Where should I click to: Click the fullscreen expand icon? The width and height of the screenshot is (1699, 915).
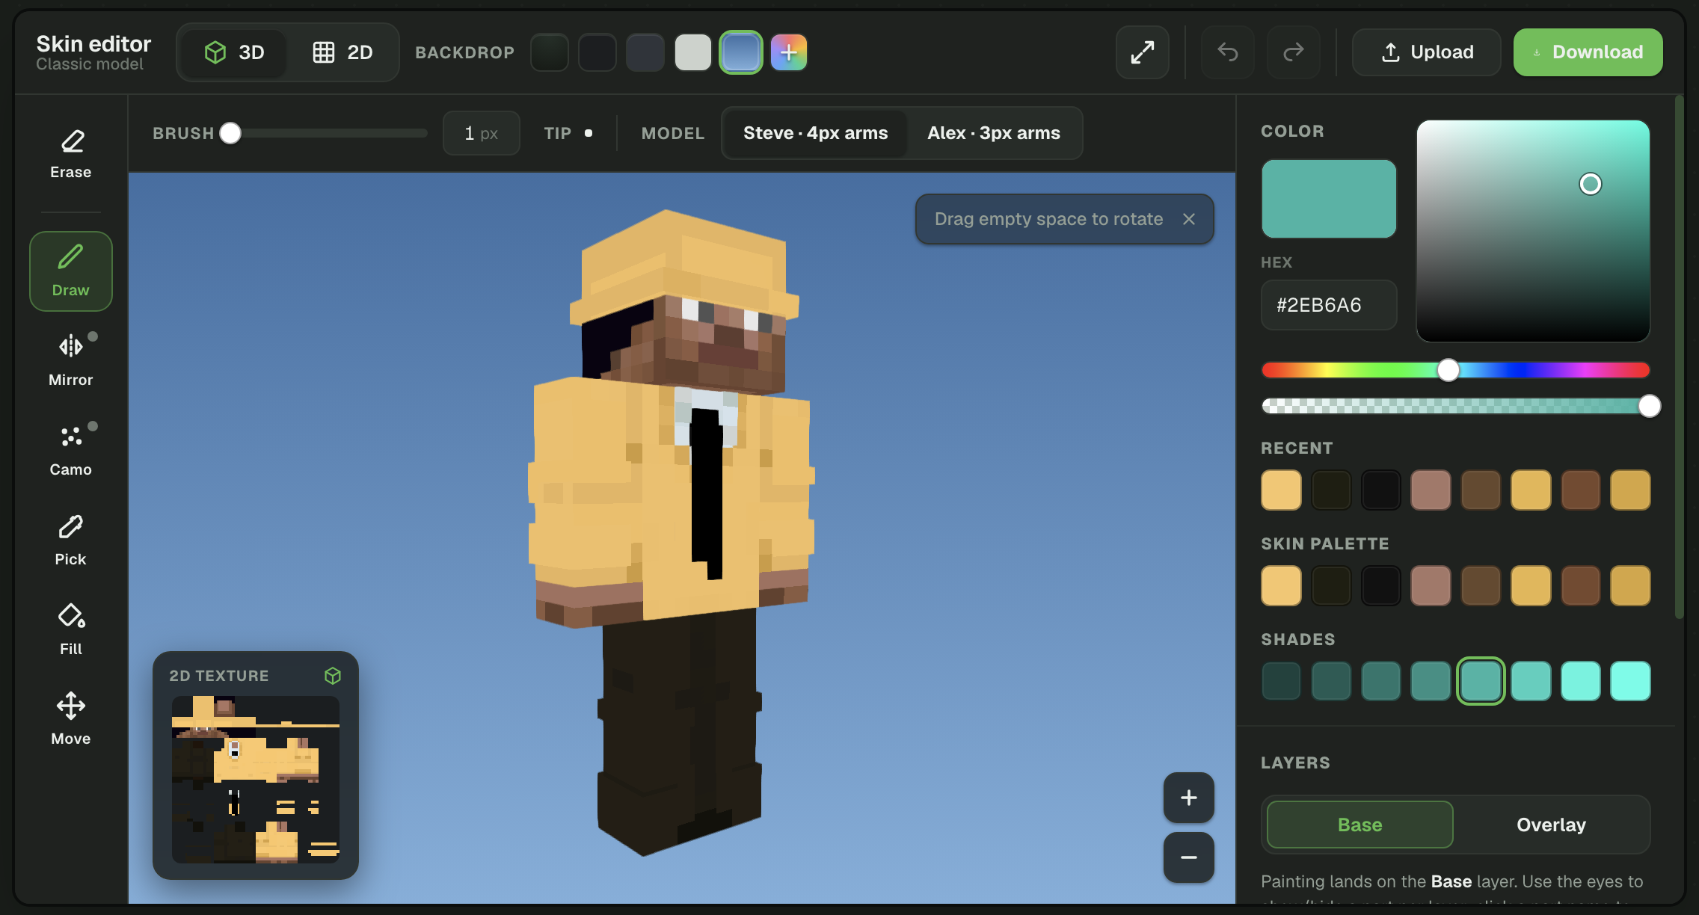point(1142,52)
